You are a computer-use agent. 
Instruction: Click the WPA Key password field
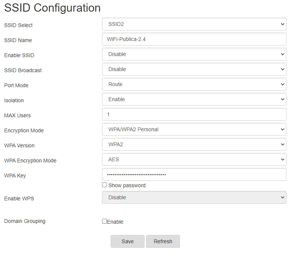tap(194, 174)
